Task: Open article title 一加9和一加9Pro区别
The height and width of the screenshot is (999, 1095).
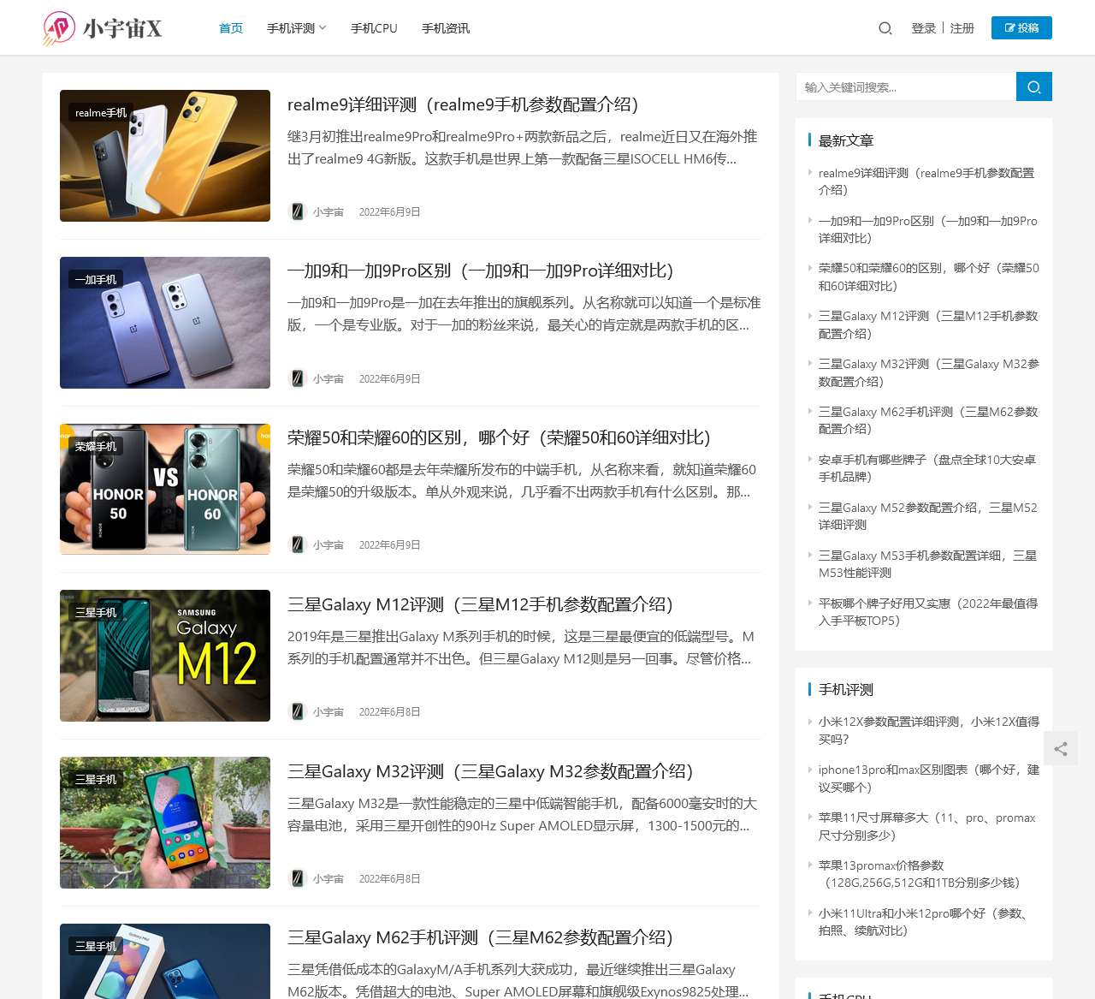Action: pos(480,271)
